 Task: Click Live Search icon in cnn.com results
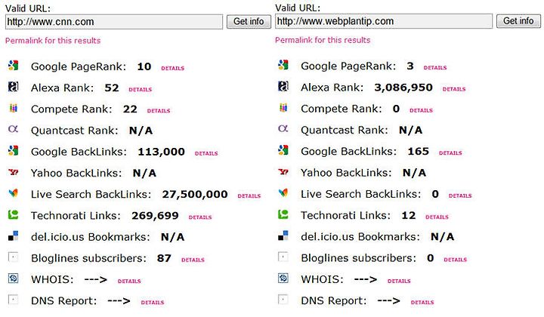tap(13, 193)
